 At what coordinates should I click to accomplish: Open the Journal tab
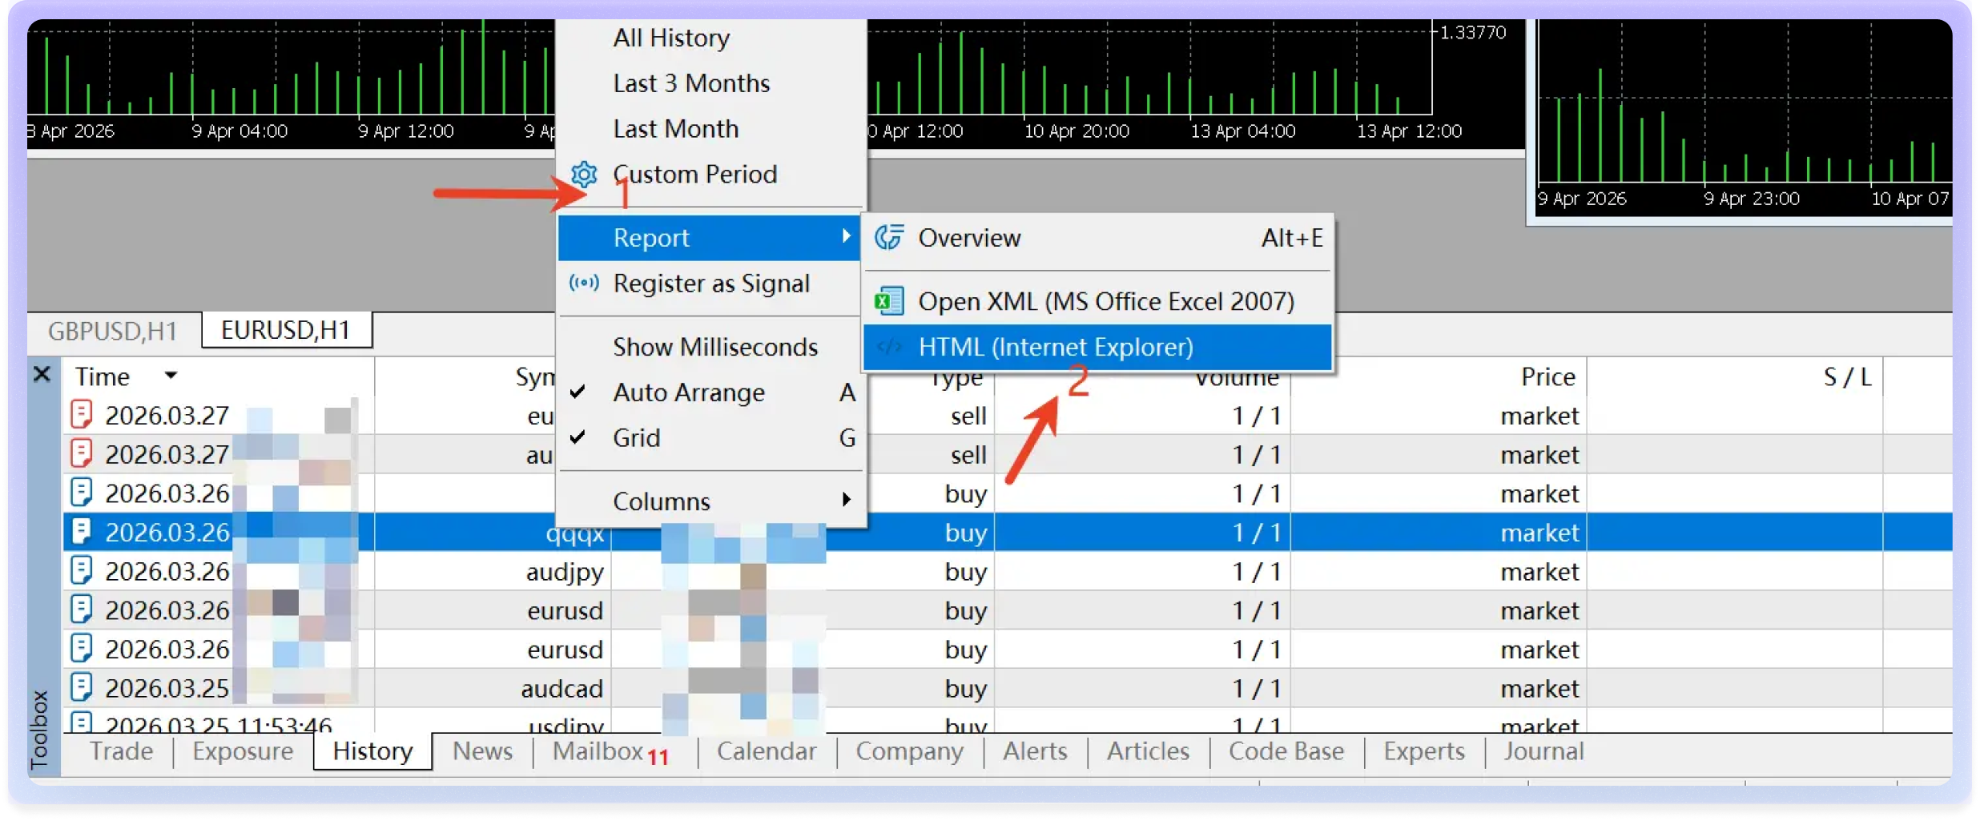(1543, 751)
